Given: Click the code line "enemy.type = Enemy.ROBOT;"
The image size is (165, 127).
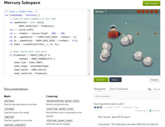Looking at the screenshot, I should (x=29, y=62).
